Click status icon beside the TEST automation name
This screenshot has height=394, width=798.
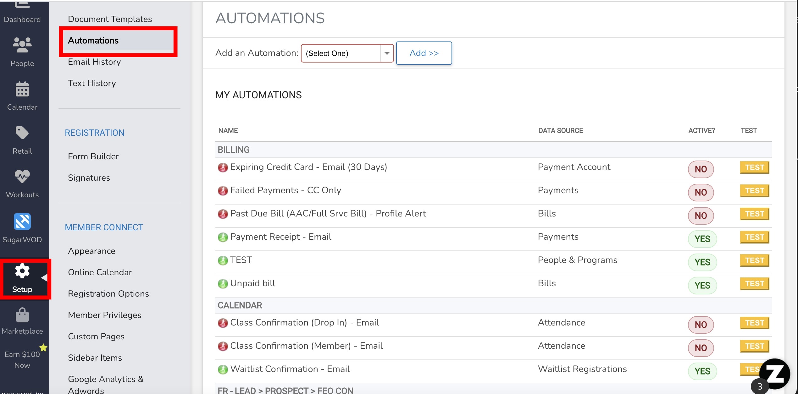point(223,260)
